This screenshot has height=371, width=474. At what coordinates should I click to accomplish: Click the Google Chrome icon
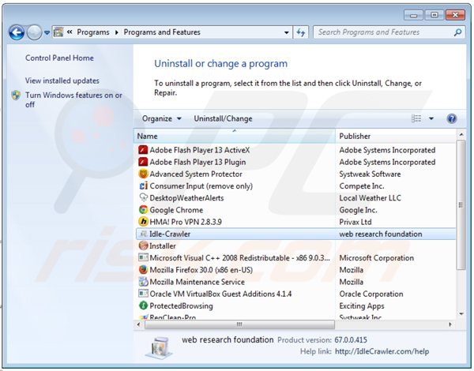click(143, 210)
